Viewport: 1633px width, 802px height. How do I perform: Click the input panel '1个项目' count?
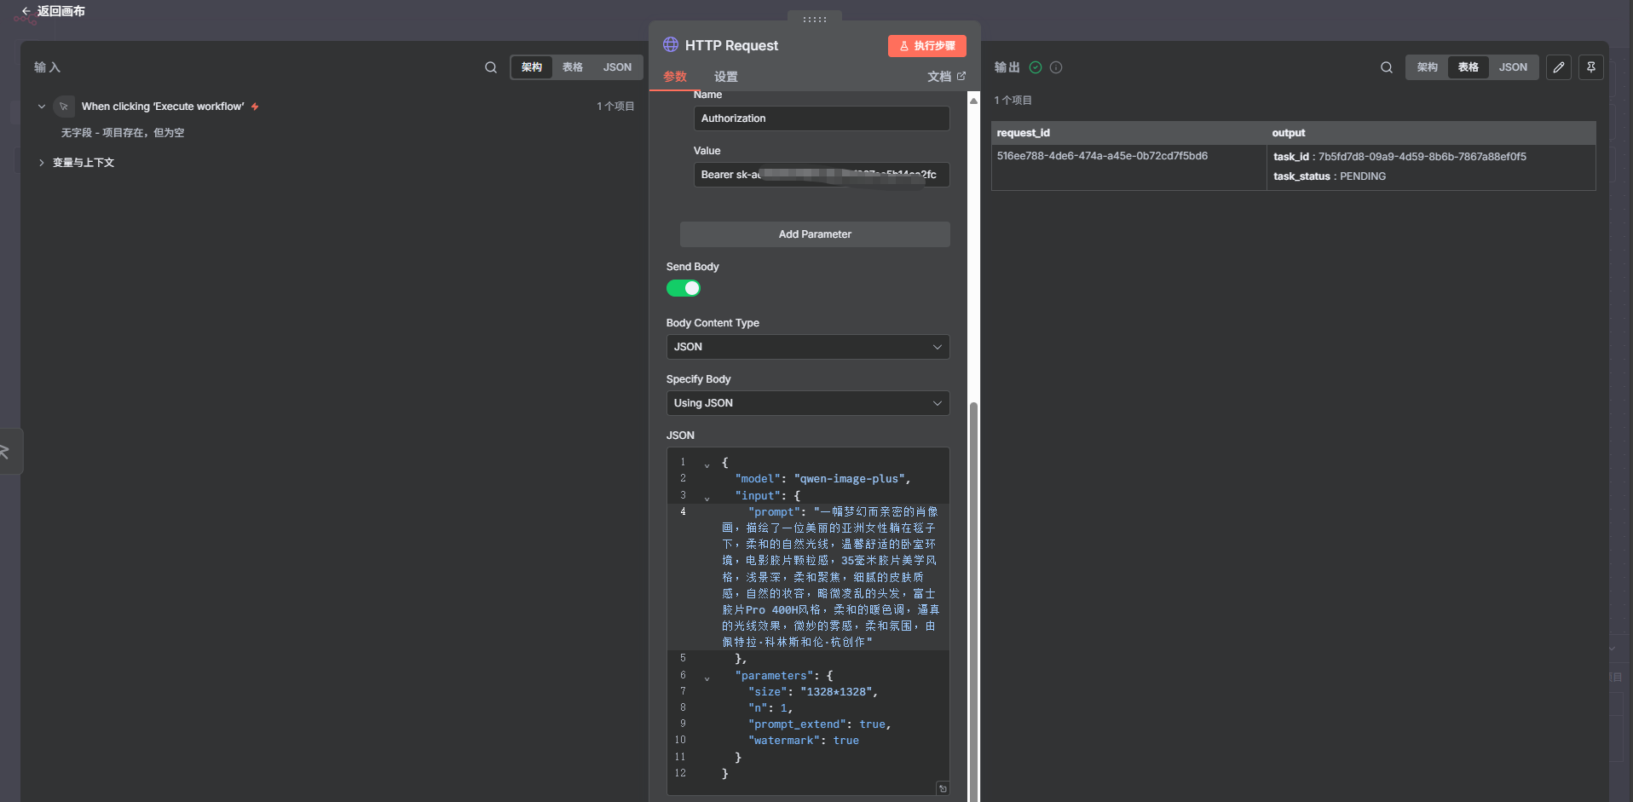tap(615, 107)
